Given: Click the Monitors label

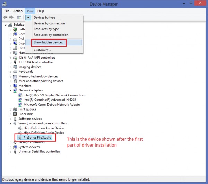Looking at the screenshot, I should [x=25, y=86].
